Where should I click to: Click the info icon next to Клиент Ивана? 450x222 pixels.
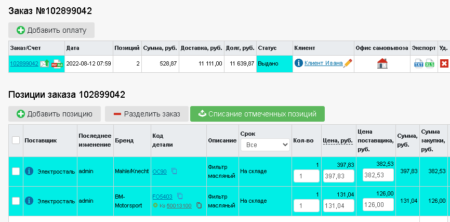point(298,63)
